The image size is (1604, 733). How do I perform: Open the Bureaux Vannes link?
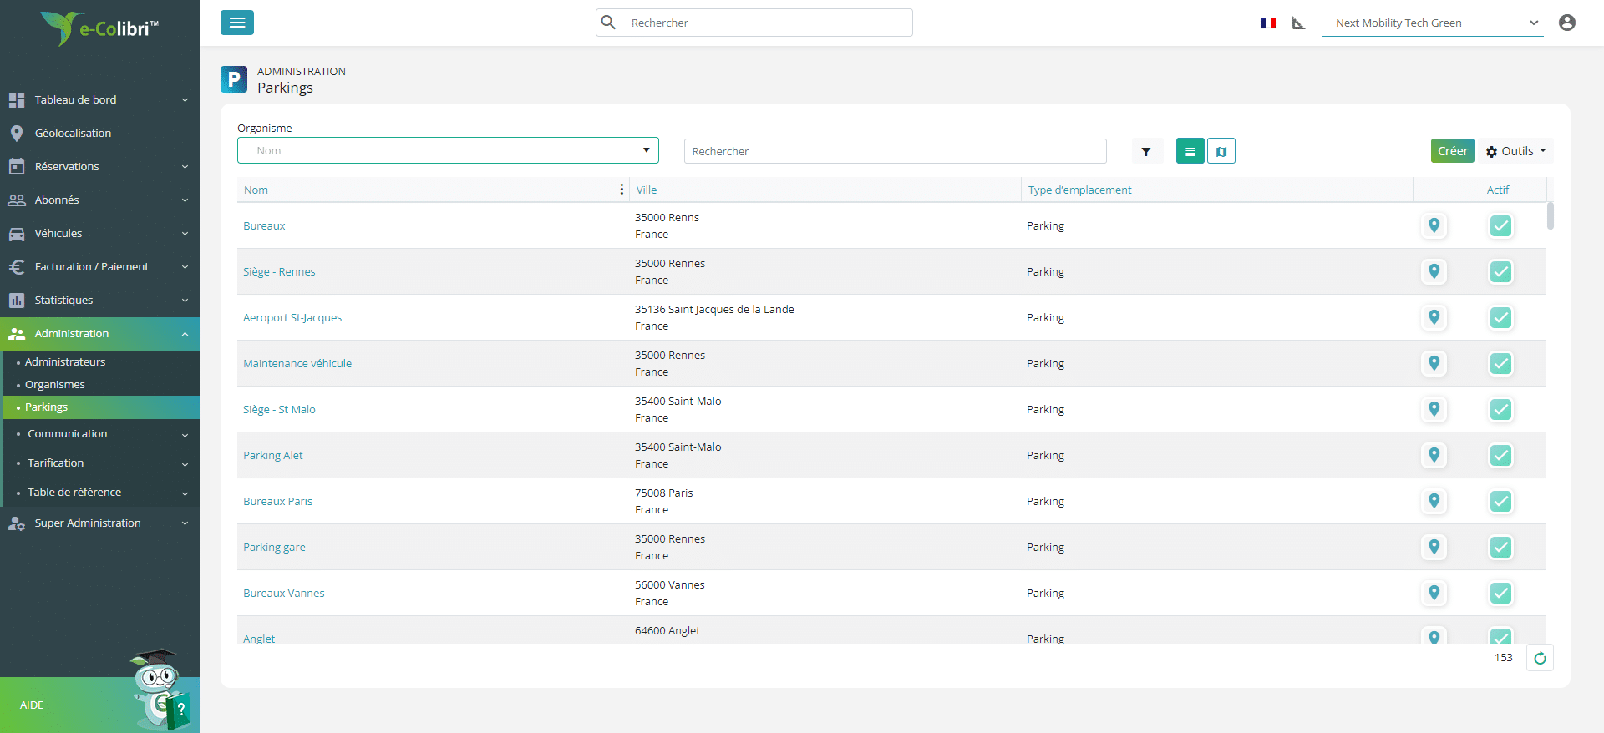coord(283,593)
